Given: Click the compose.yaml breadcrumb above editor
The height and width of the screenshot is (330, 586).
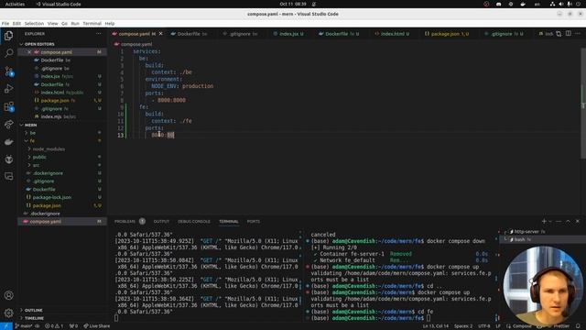Looking at the screenshot, I should [x=133, y=44].
